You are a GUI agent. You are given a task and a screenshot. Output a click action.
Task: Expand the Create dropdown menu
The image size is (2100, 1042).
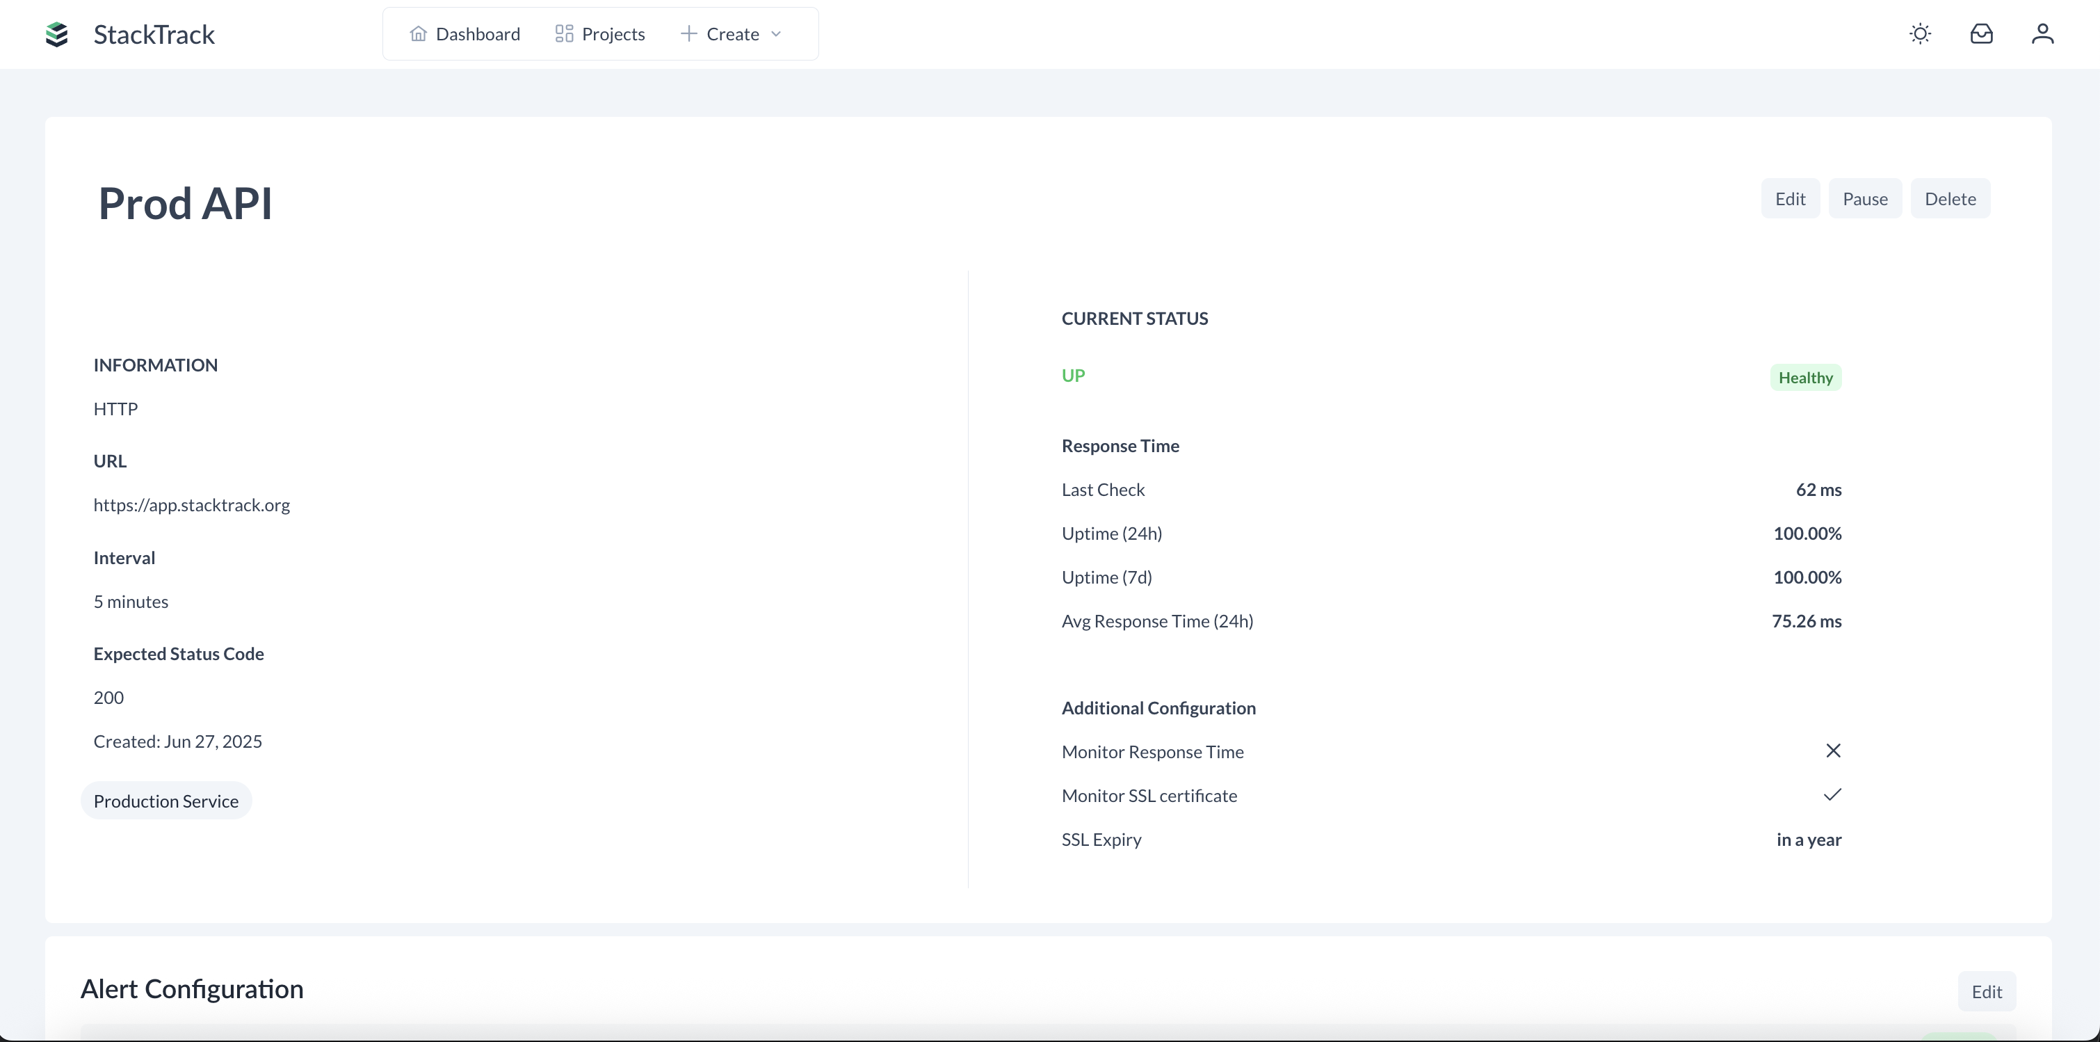point(777,33)
